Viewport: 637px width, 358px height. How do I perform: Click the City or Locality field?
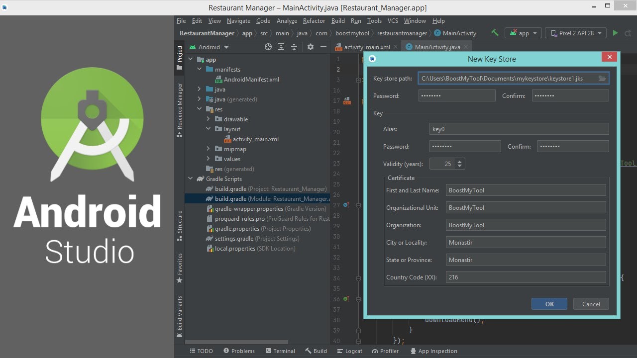coord(526,243)
